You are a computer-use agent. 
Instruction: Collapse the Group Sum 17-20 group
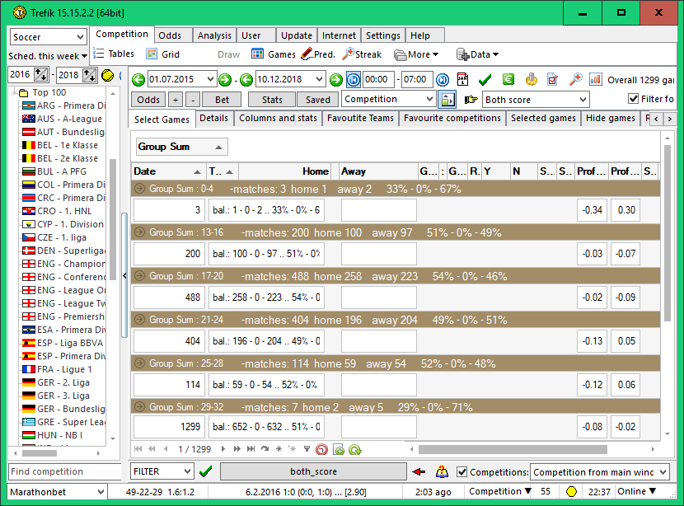tap(140, 276)
